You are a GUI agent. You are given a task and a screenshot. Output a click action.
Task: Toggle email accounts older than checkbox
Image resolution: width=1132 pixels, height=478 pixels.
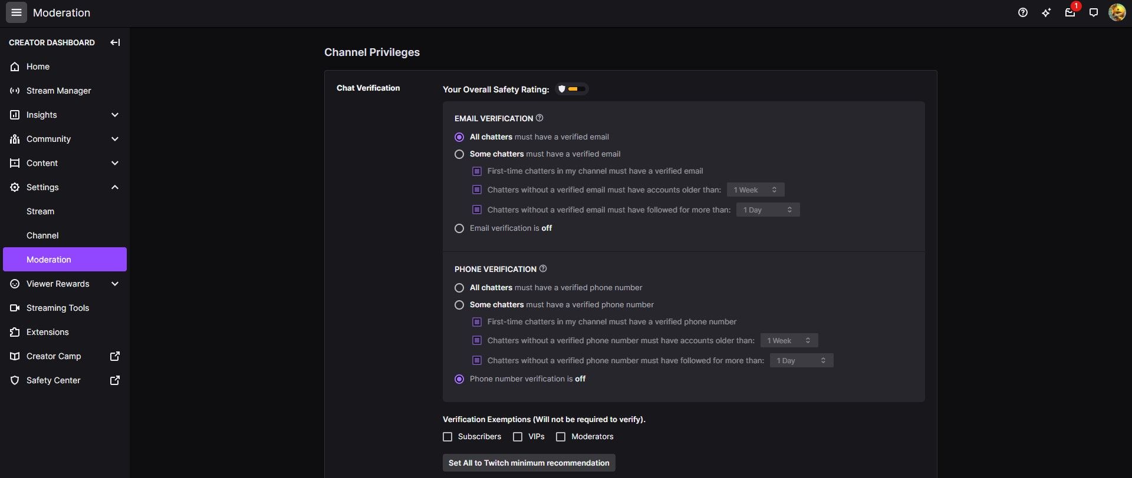point(477,190)
